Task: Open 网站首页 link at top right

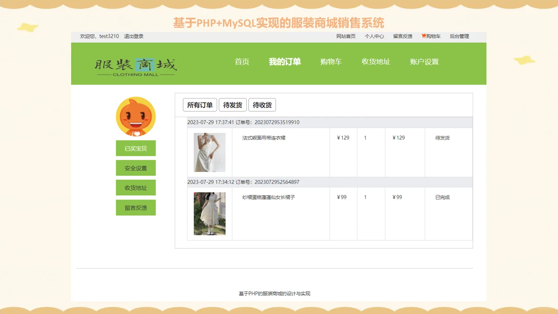Action: tap(345, 36)
